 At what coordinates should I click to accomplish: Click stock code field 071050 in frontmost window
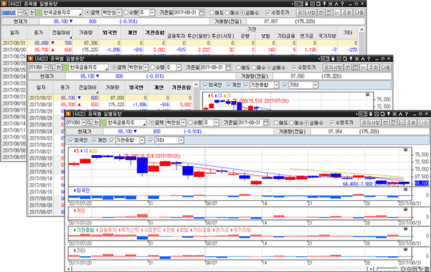coord(73,123)
